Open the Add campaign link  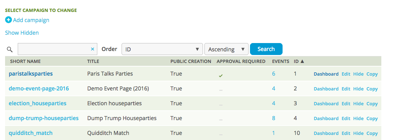pyautogui.click(x=31, y=20)
